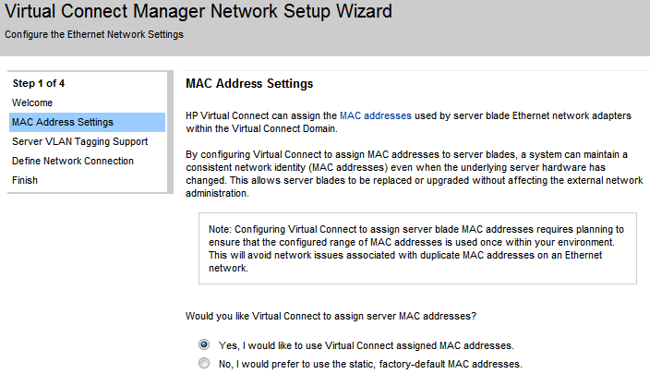The width and height of the screenshot is (650, 374).
Task: Click the 'HP Virtual Connect can assign' sentence
Action: point(261,115)
